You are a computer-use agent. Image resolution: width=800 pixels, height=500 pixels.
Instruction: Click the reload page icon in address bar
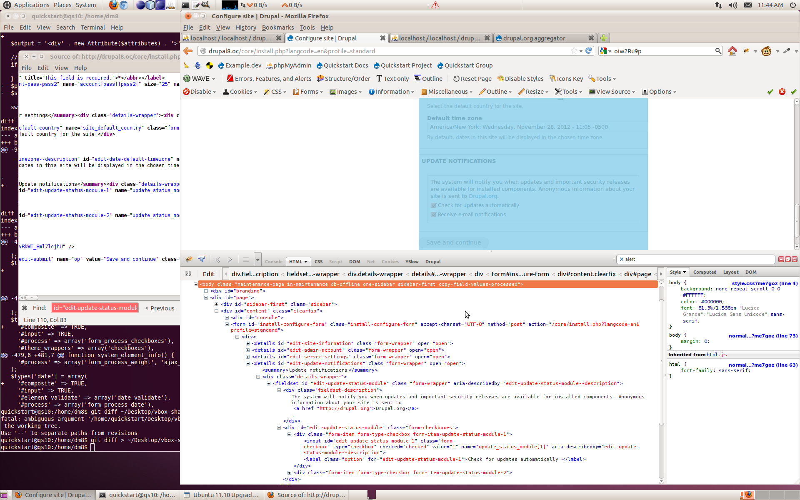pos(589,51)
